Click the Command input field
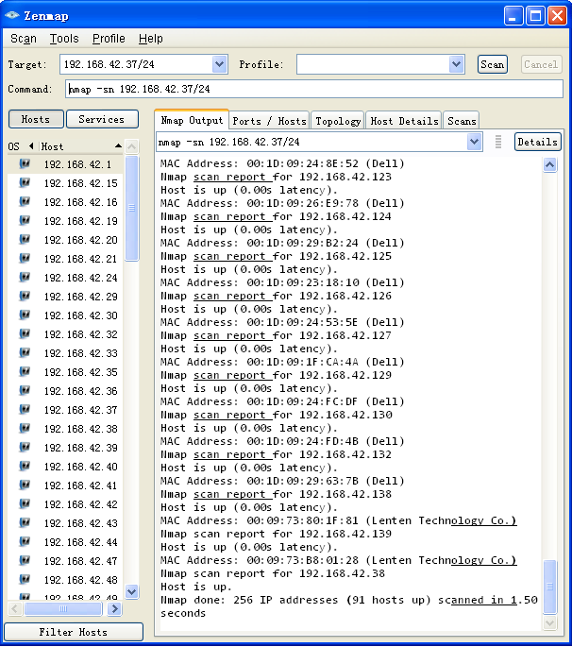This screenshot has width=572, height=647. point(313,89)
